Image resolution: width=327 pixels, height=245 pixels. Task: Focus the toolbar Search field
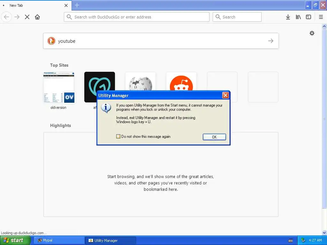[x=237, y=17]
